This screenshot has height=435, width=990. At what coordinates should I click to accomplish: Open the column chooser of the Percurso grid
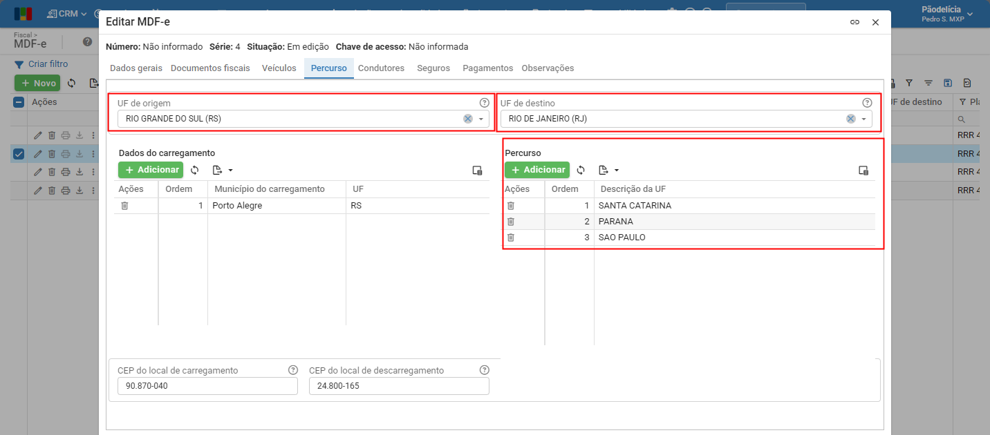pyautogui.click(x=863, y=171)
